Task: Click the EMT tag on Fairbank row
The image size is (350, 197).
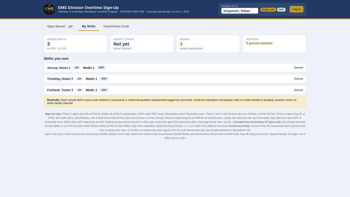Action: tap(104, 90)
